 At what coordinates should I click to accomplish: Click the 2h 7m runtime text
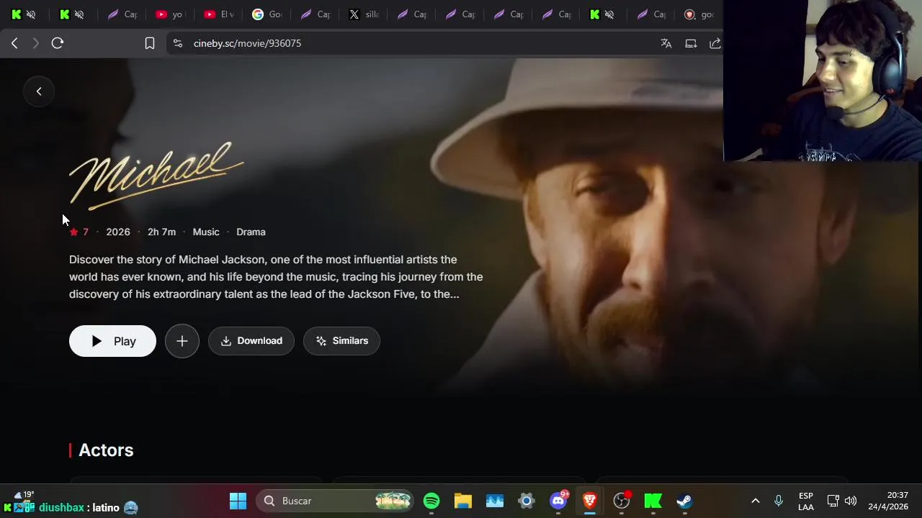pos(161,232)
